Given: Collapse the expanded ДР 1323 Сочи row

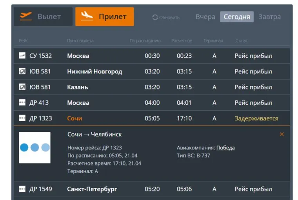Looking at the screenshot, I should pyautogui.click(x=152, y=118).
